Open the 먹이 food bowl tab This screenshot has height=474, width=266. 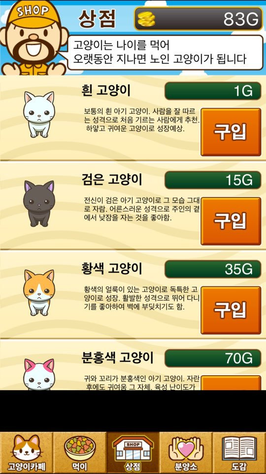(80, 453)
